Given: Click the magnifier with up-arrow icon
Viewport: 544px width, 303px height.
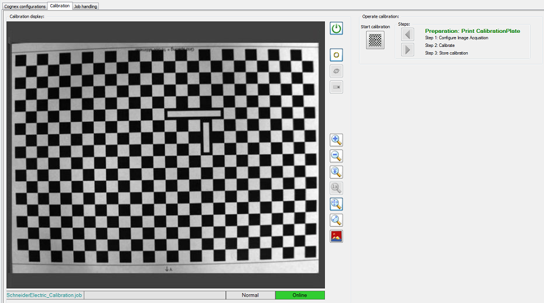Looking at the screenshot, I should tap(336, 172).
